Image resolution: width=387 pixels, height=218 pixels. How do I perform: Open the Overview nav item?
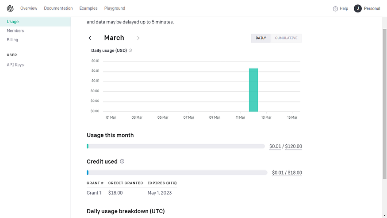(29, 8)
